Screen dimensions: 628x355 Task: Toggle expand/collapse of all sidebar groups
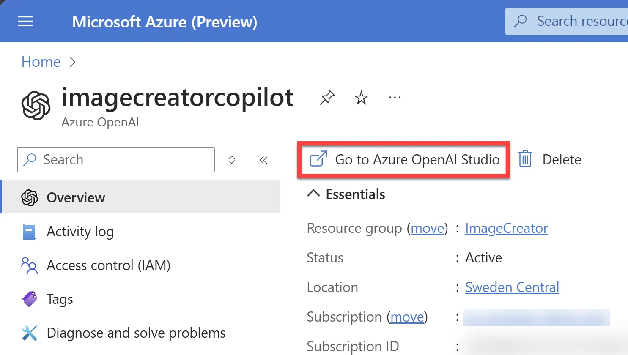232,160
